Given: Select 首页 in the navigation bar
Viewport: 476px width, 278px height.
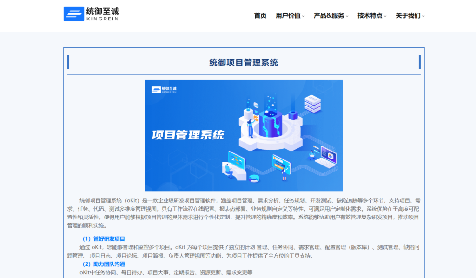Looking at the screenshot, I should tap(260, 15).
